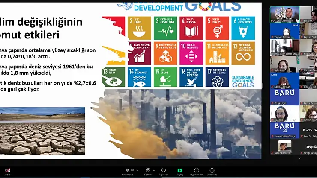
Task: Select the HACER participant video tile
Action: (x=308, y=114)
